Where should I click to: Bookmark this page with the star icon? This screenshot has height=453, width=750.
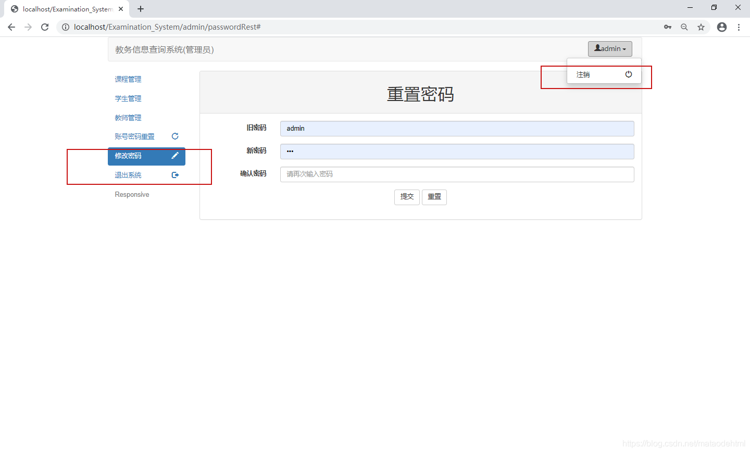[x=701, y=27]
